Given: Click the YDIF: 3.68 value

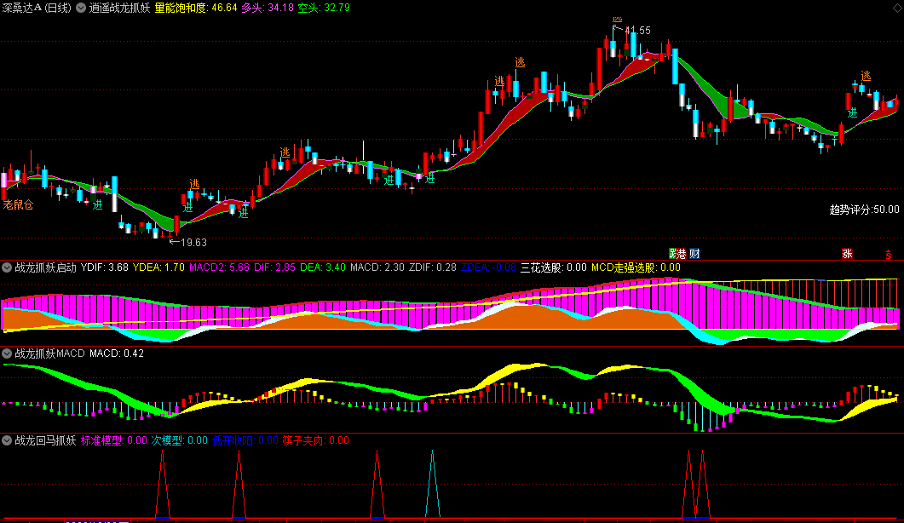Looking at the screenshot, I should coord(104,267).
